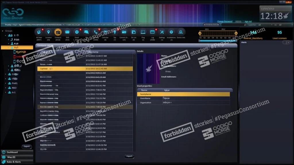294x165 pixels.
Task: Click the Ping icon
Action: pyautogui.click(x=143, y=32)
